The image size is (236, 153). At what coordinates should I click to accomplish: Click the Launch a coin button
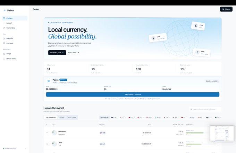tap(57, 53)
